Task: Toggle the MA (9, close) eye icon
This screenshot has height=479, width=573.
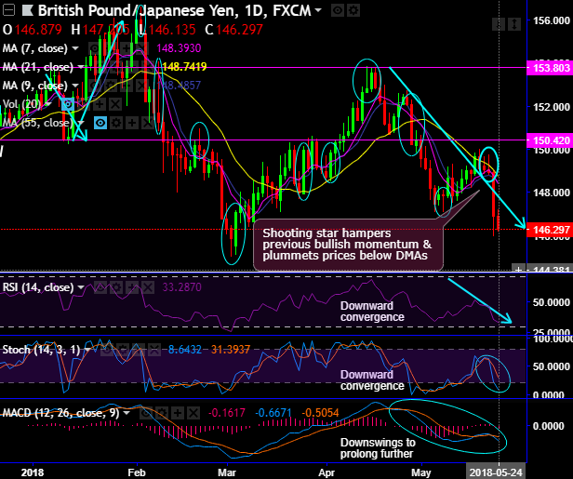Action: click(x=94, y=86)
